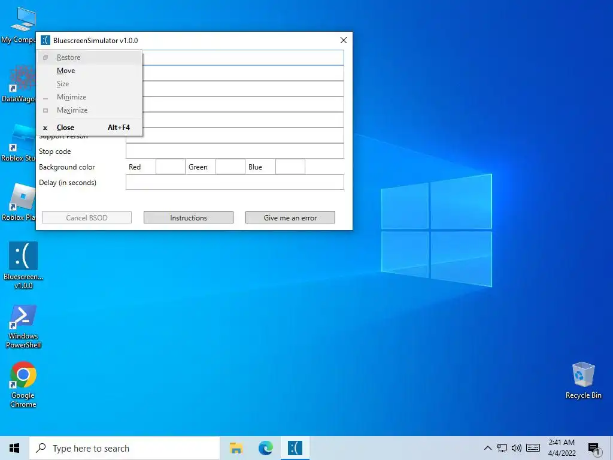Image resolution: width=613 pixels, height=460 pixels.
Task: Click the Instructions button
Action: (189, 217)
